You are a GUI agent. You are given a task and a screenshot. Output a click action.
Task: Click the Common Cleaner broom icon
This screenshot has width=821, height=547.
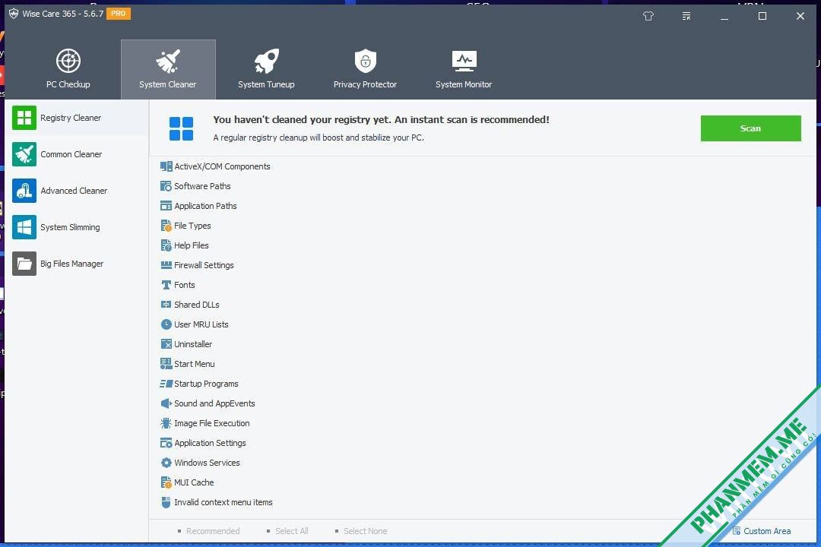pos(24,154)
